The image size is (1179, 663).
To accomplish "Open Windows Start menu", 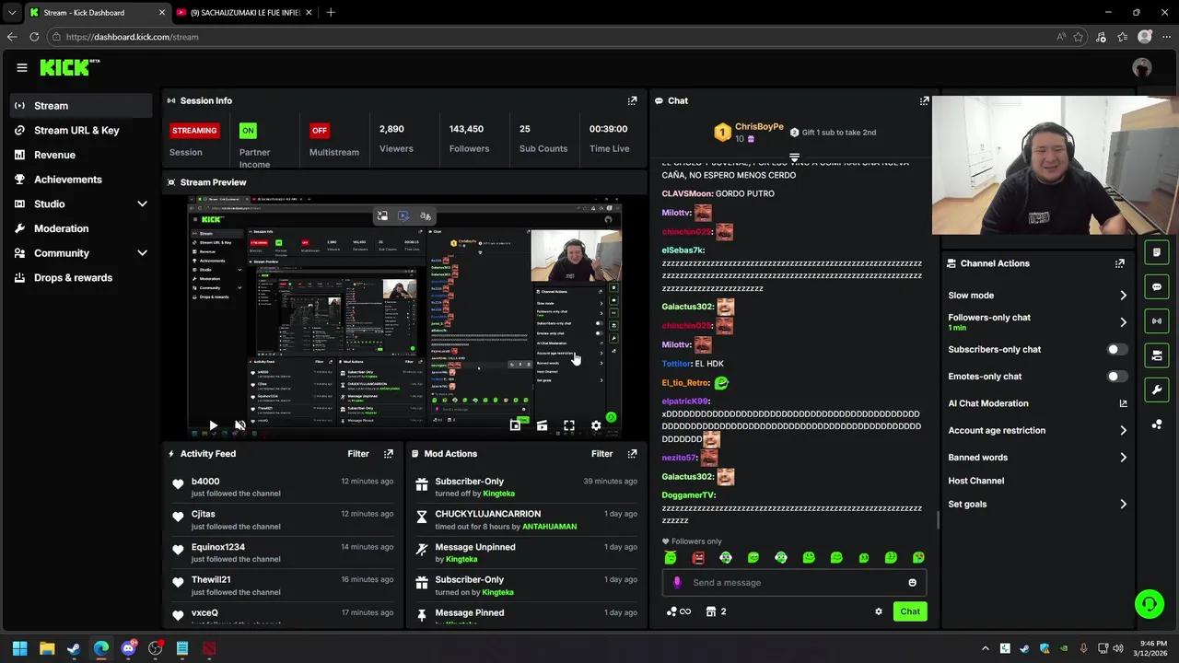I will coord(19,649).
